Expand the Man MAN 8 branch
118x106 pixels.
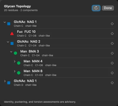point(15,71)
